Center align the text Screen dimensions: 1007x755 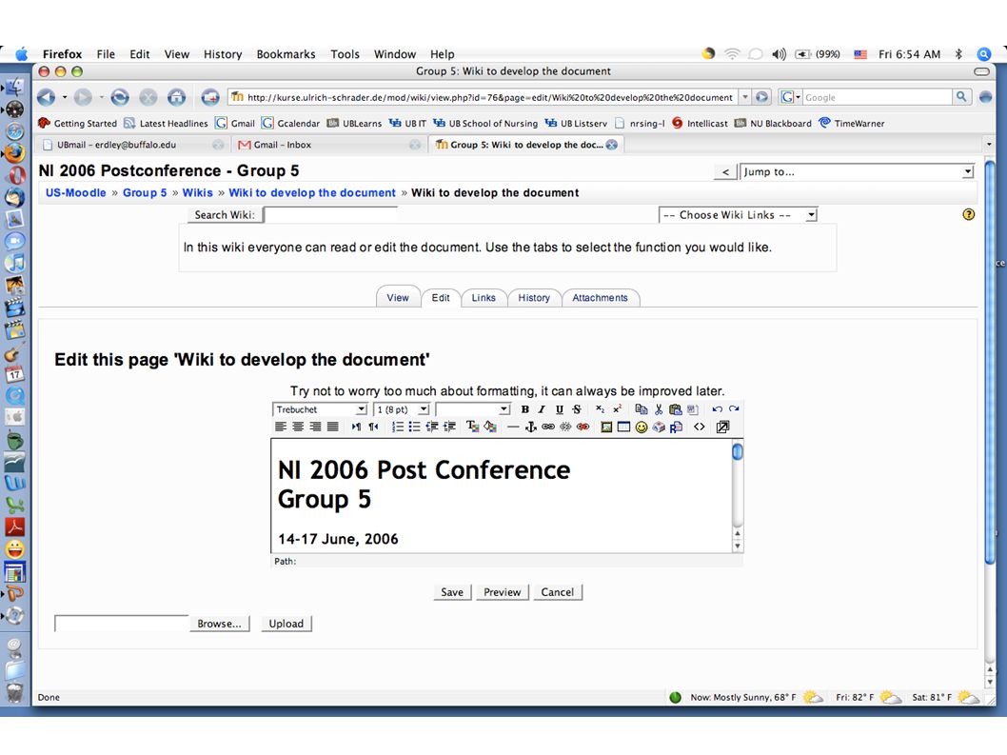pos(298,427)
